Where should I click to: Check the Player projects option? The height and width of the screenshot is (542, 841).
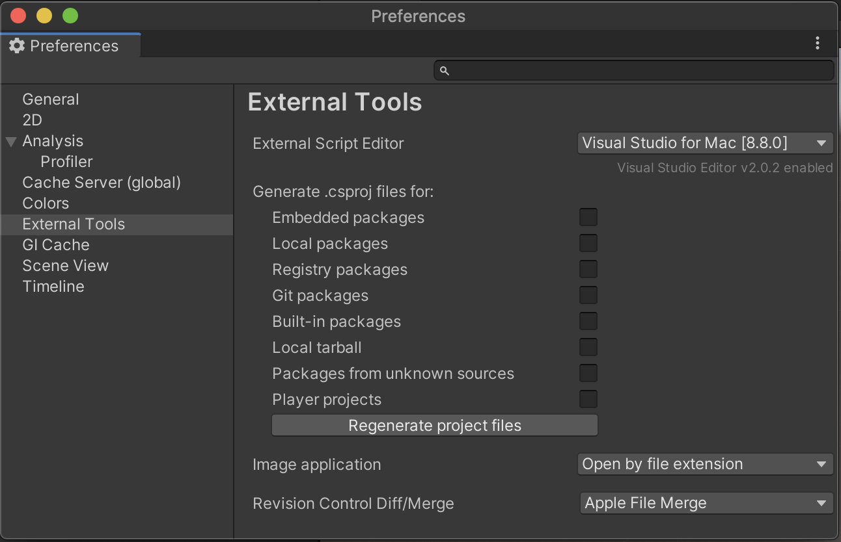point(588,399)
